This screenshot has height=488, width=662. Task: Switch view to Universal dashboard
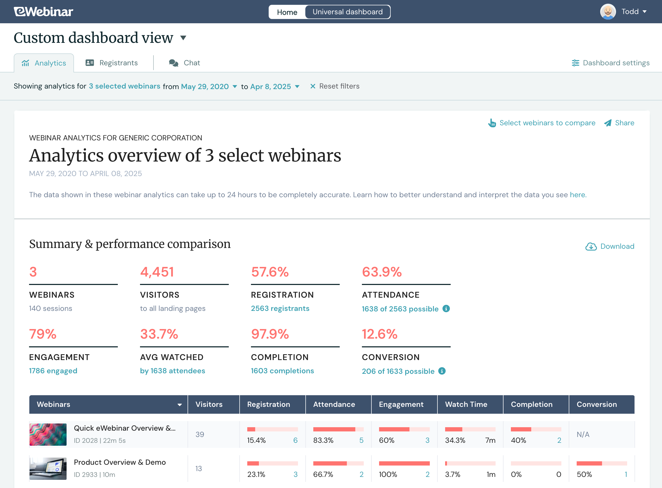[348, 12]
